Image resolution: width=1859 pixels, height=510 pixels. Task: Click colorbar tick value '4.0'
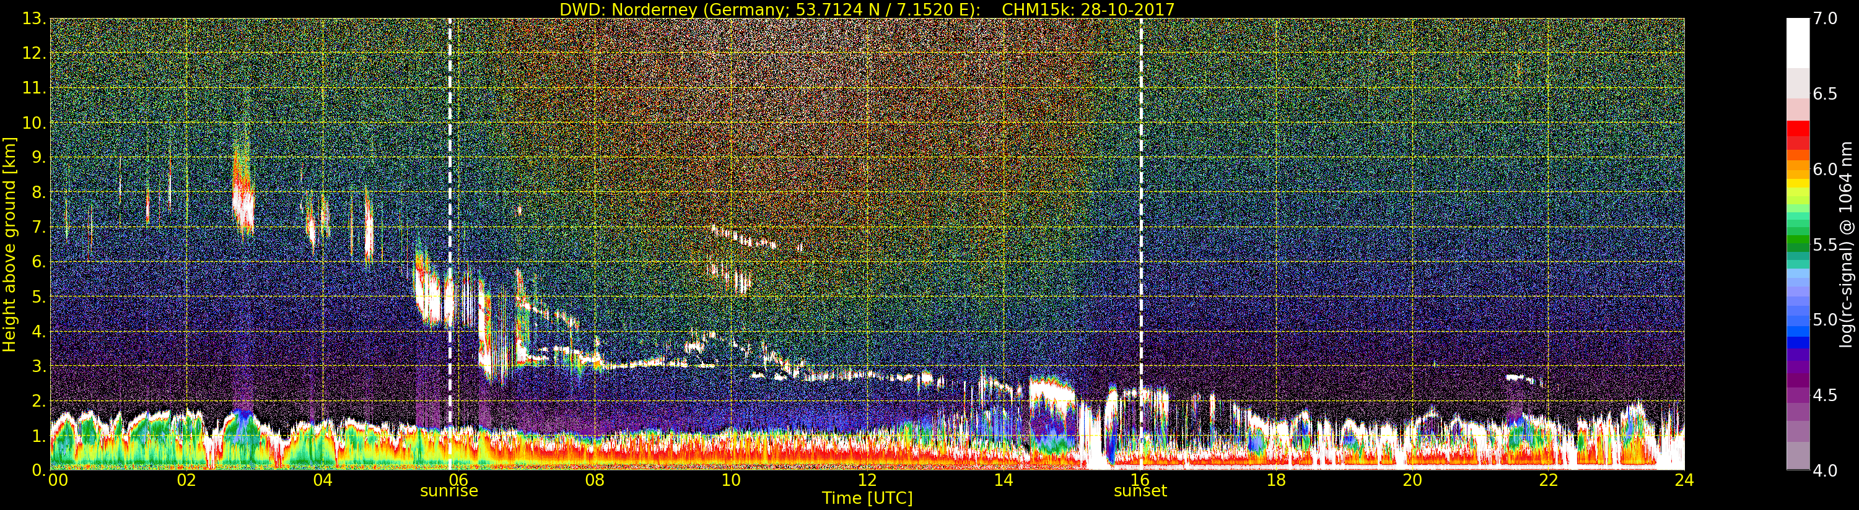click(x=1825, y=470)
